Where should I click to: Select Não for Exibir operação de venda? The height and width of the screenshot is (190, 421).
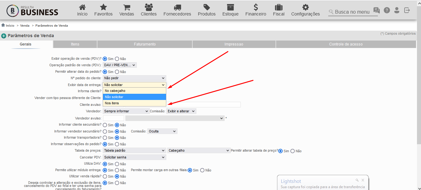(117, 59)
